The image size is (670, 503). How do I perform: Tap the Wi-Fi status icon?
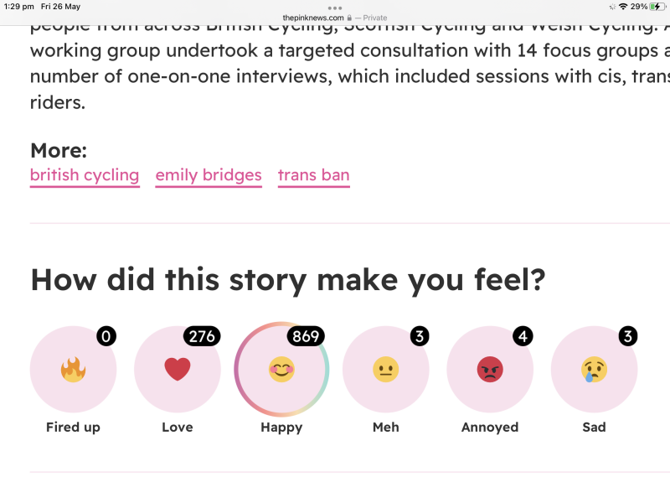pyautogui.click(x=623, y=7)
